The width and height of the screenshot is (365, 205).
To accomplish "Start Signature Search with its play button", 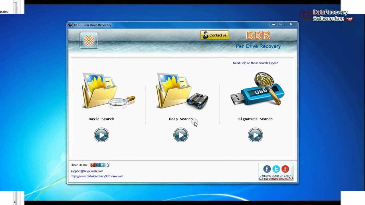I will click(255, 135).
